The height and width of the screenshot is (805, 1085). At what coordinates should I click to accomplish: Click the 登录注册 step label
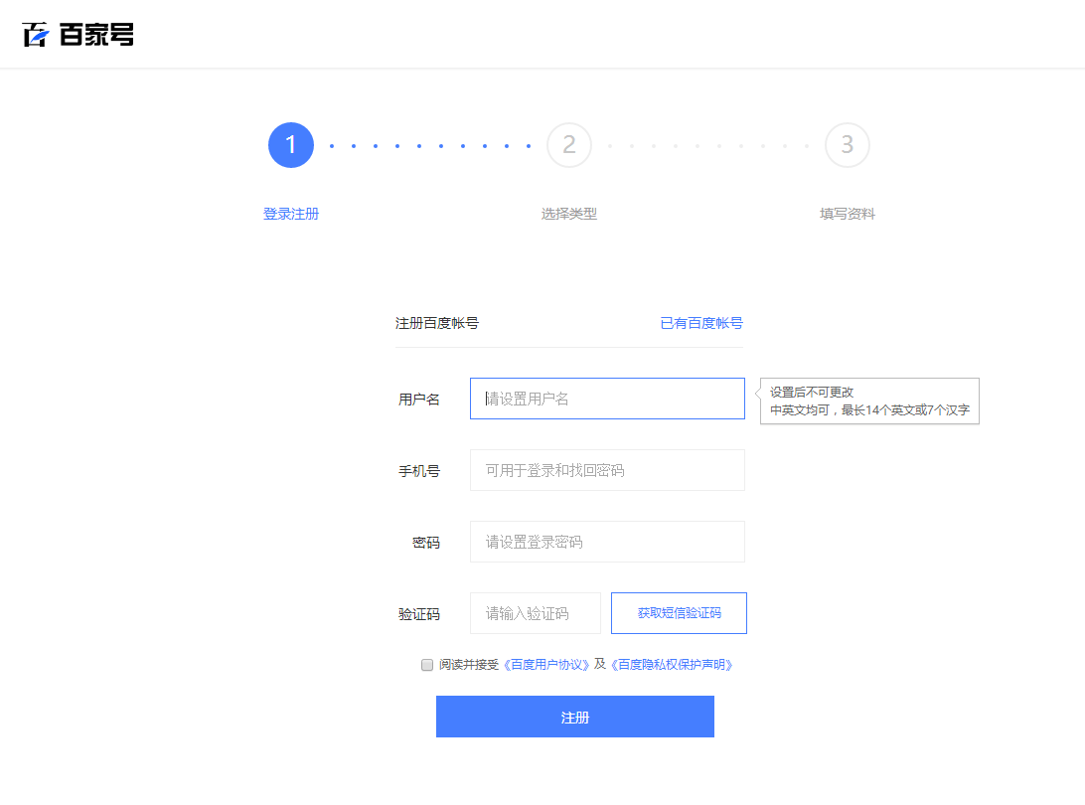pos(290,213)
